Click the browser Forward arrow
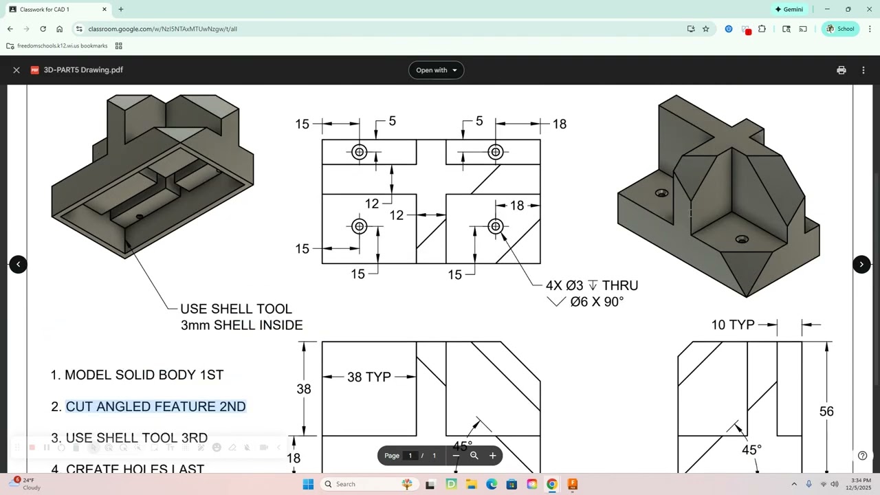The width and height of the screenshot is (880, 495). pyautogui.click(x=26, y=29)
